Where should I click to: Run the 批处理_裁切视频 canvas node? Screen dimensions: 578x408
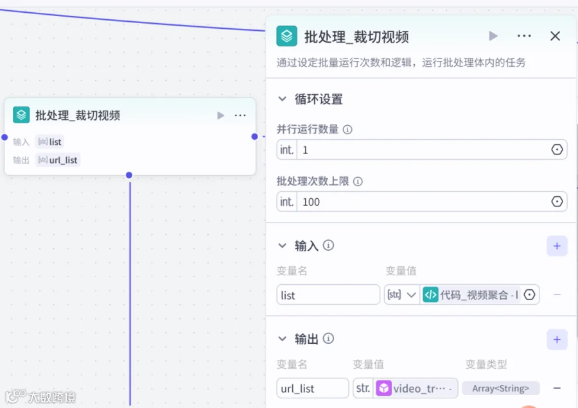[x=220, y=115]
